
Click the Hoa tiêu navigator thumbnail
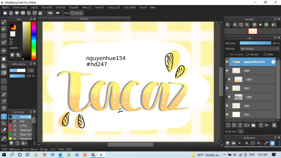point(253,31)
